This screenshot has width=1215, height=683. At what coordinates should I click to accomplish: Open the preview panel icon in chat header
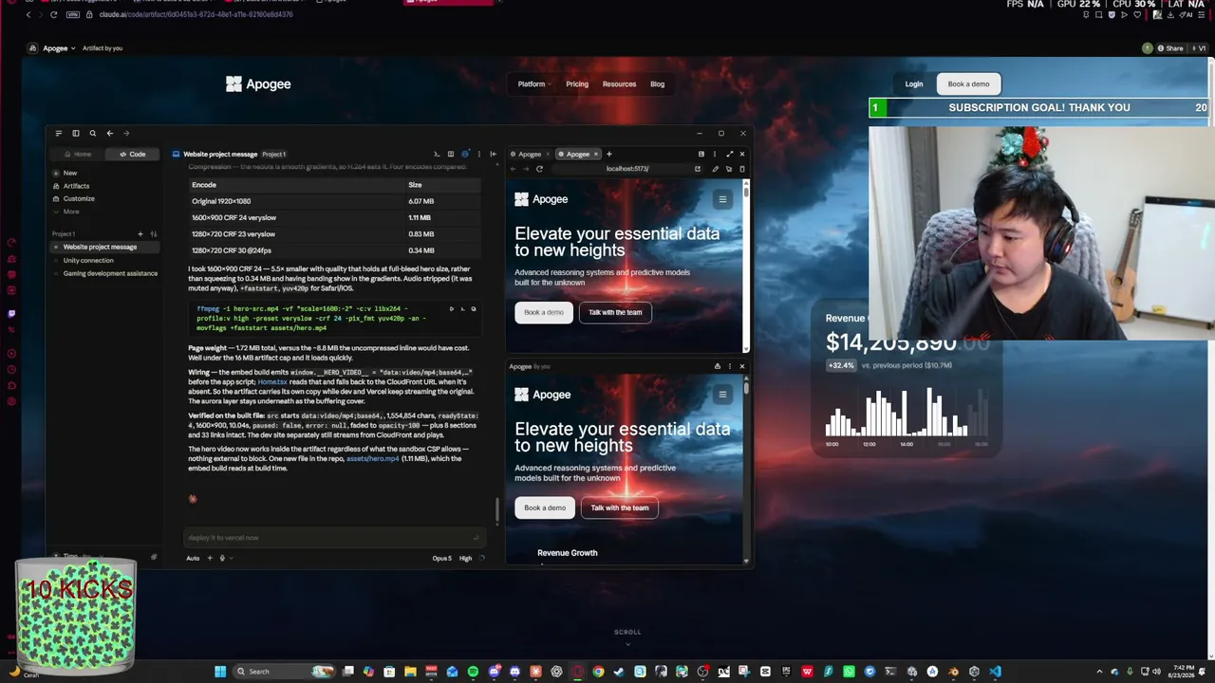pyautogui.click(x=451, y=154)
